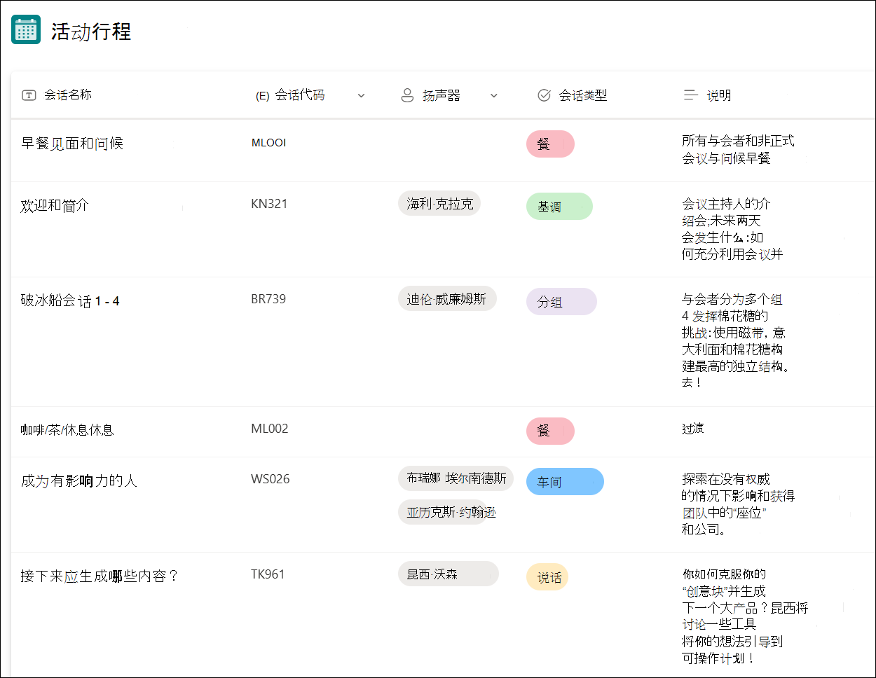Click the 说明 column header text

(719, 95)
